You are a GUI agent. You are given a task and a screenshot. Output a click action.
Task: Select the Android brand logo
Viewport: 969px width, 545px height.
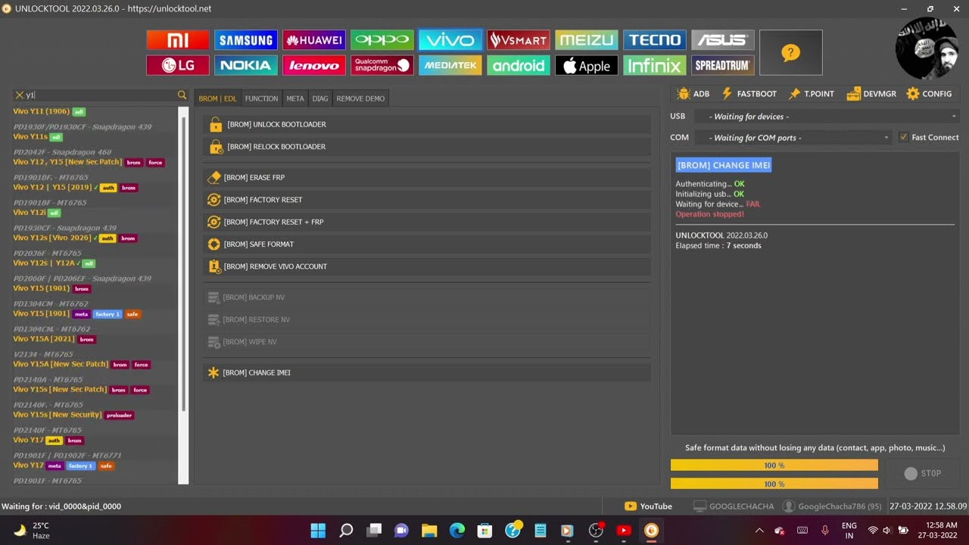pos(518,65)
